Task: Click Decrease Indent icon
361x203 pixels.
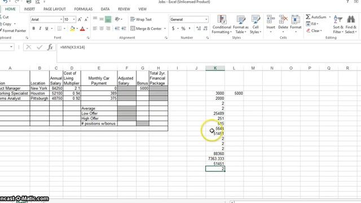Action: click(117, 29)
